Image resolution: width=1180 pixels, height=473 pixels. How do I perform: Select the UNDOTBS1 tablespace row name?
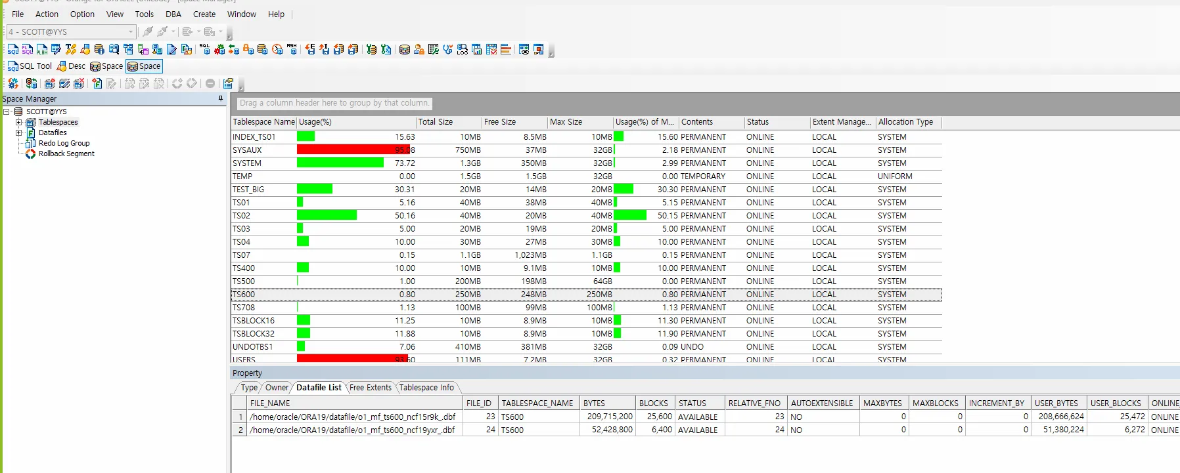point(252,347)
